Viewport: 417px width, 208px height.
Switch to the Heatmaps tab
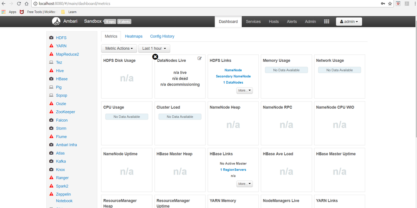pyautogui.click(x=134, y=36)
